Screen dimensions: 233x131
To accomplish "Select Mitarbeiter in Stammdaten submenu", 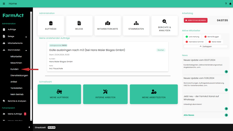I will 16,57.
